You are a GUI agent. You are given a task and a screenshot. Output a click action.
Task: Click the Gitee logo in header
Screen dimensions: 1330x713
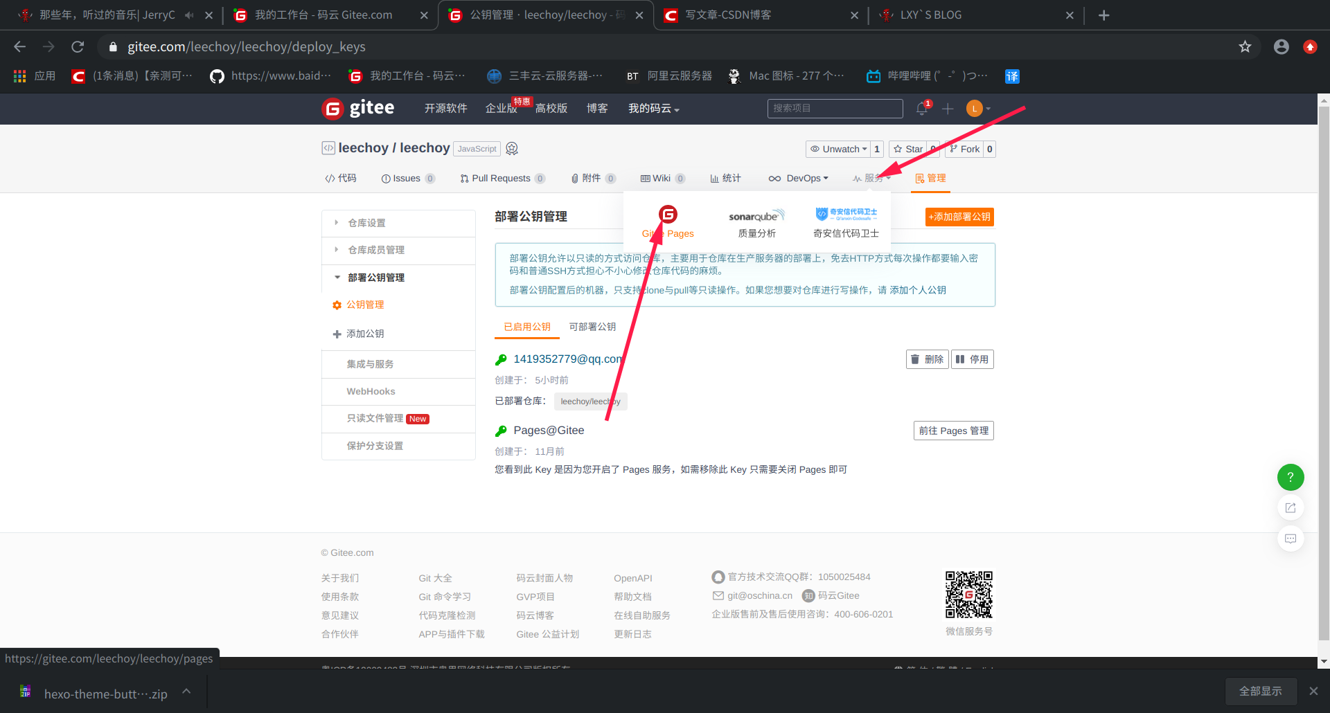pos(358,109)
